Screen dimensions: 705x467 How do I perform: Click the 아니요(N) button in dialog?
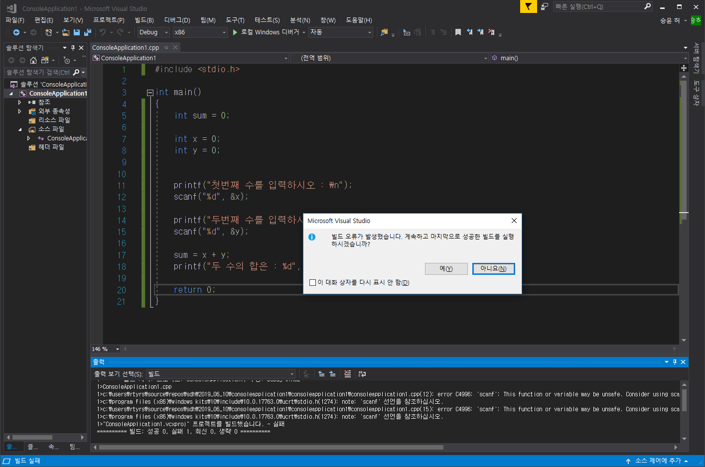493,269
